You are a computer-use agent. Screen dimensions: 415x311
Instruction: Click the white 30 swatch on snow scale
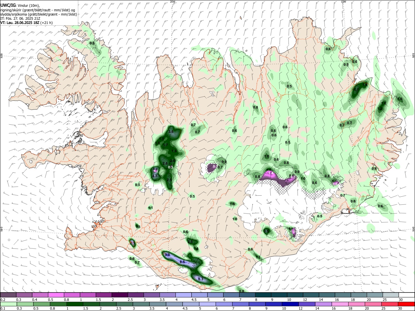406,295
